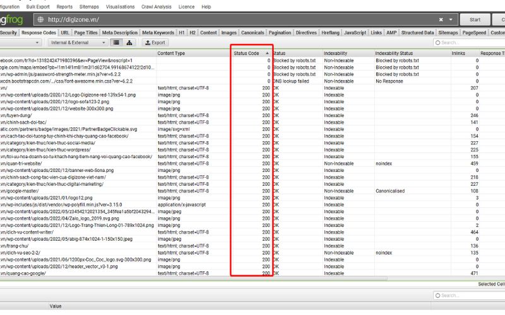
Task: Open the Crawl Analysis menu
Action: 156,6
